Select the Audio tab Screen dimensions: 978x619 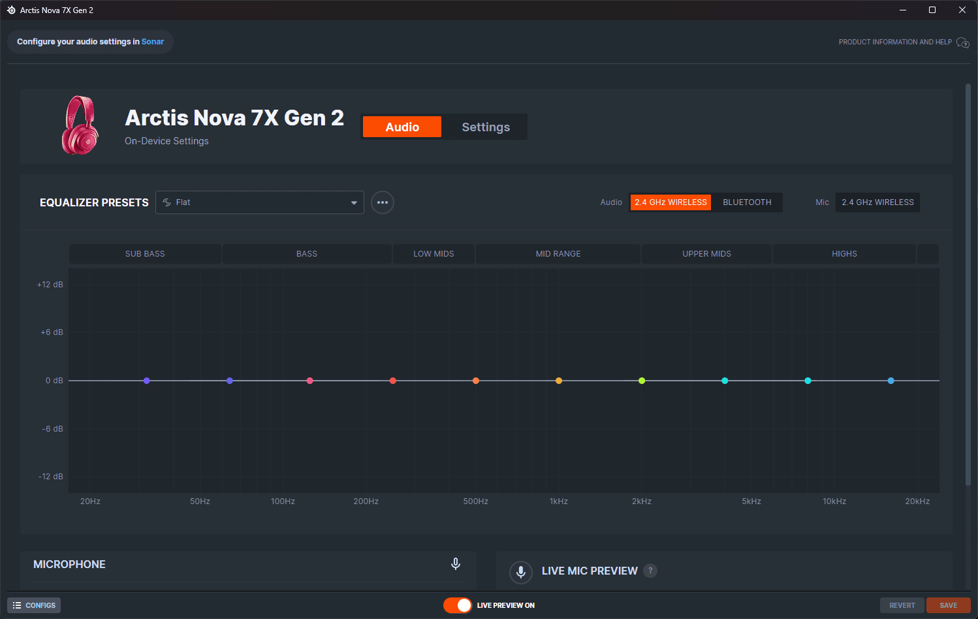[402, 127]
